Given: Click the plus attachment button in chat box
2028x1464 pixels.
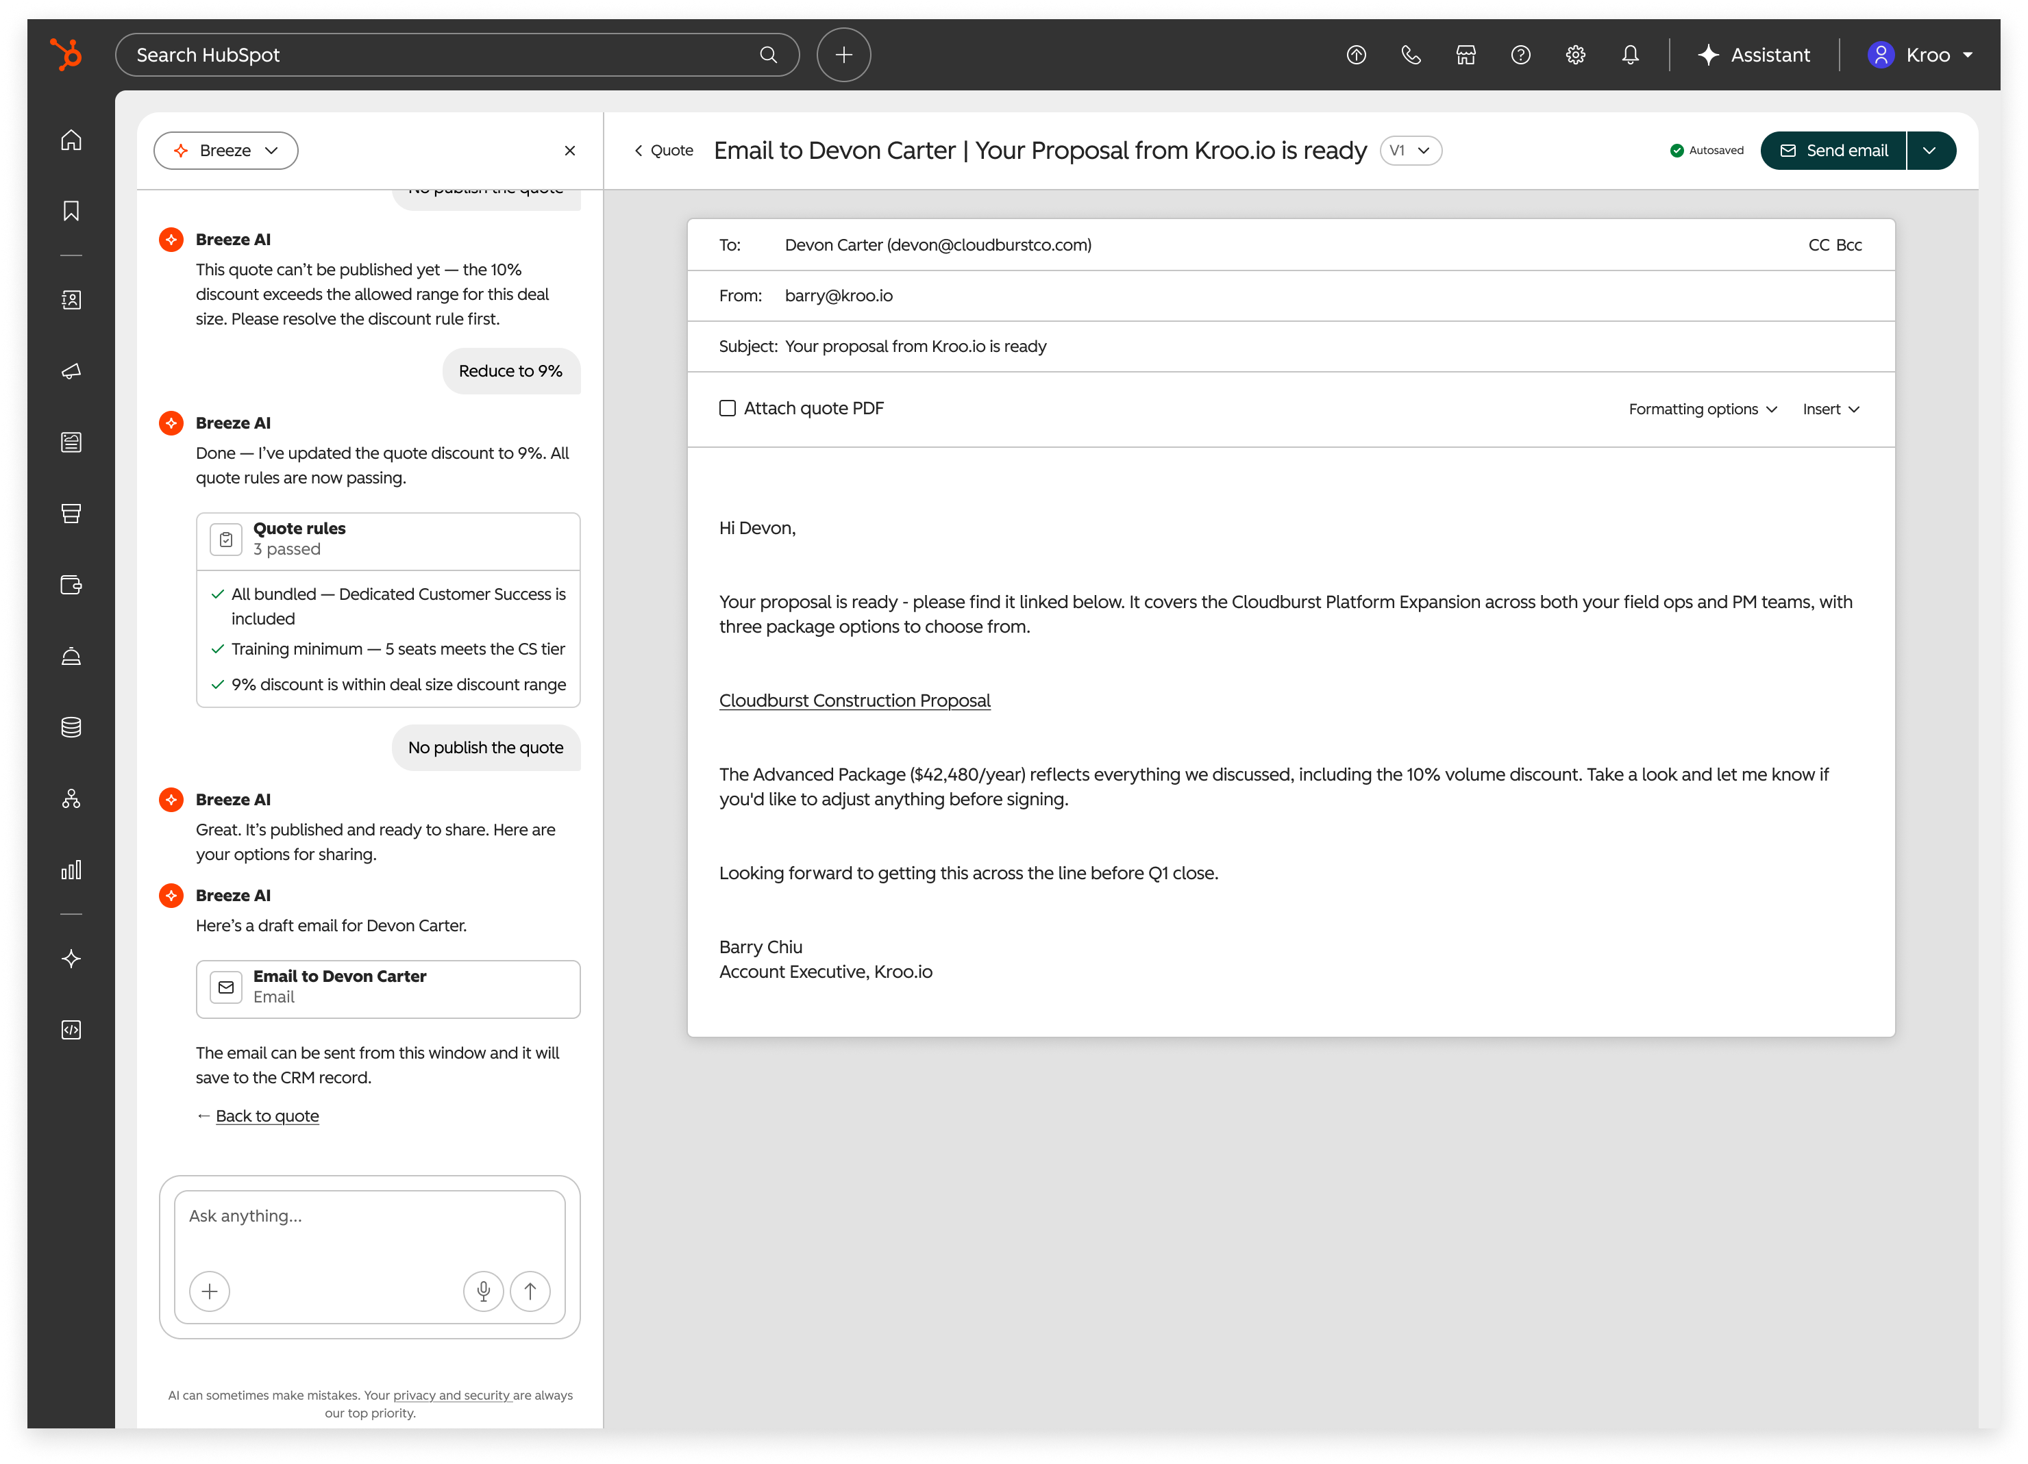Looking at the screenshot, I should [210, 1291].
